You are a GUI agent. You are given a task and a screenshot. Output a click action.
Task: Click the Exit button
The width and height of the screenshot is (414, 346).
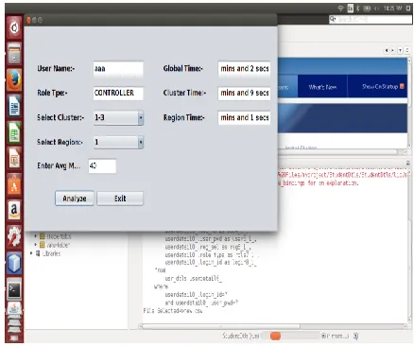120,199
